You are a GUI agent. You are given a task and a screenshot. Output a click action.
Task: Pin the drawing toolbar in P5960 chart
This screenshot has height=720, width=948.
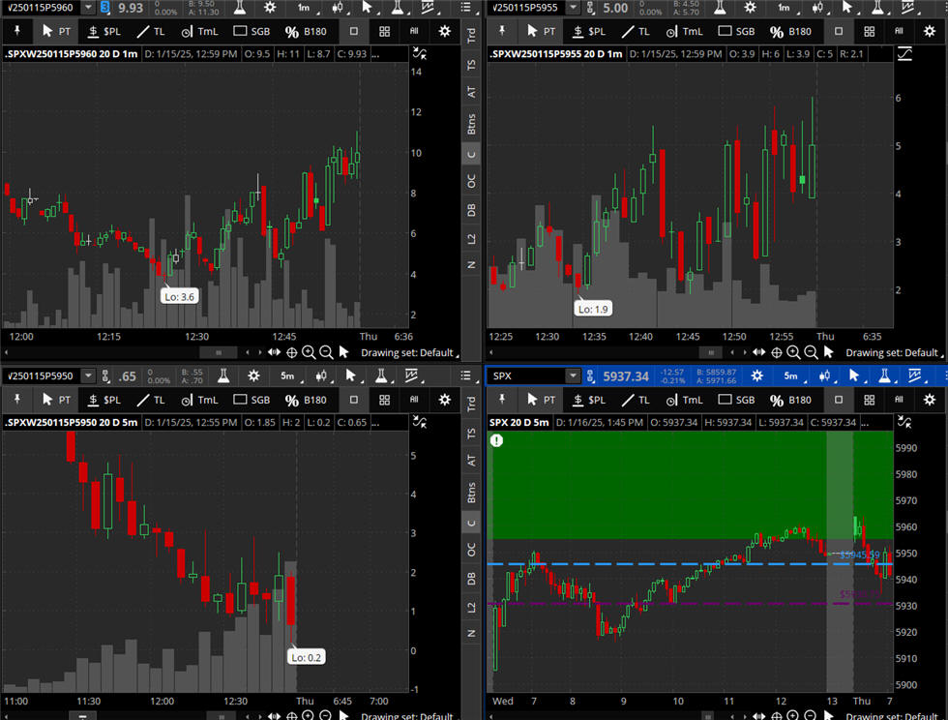coord(17,31)
